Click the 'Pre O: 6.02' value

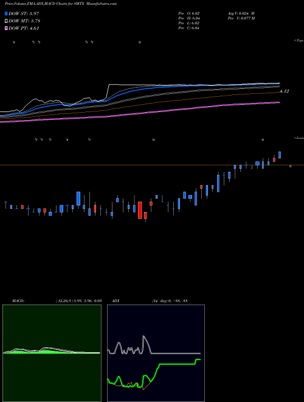pos(189,13)
